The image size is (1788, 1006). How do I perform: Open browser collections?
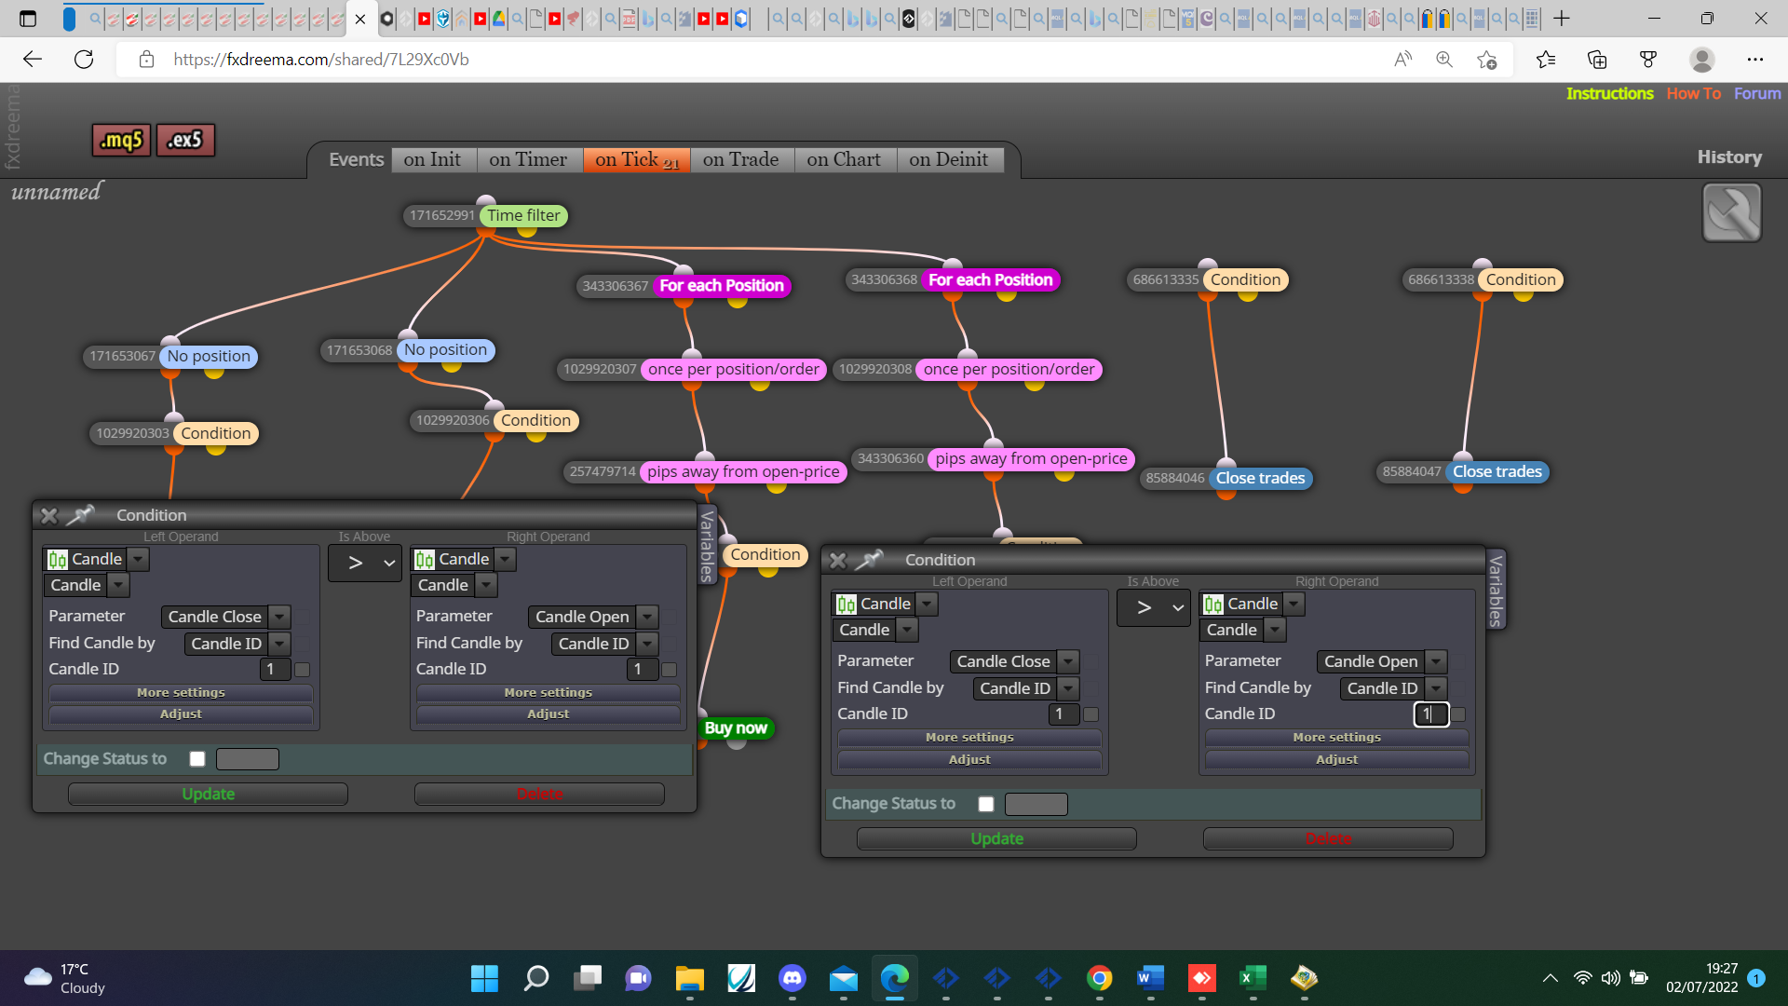(x=1597, y=60)
